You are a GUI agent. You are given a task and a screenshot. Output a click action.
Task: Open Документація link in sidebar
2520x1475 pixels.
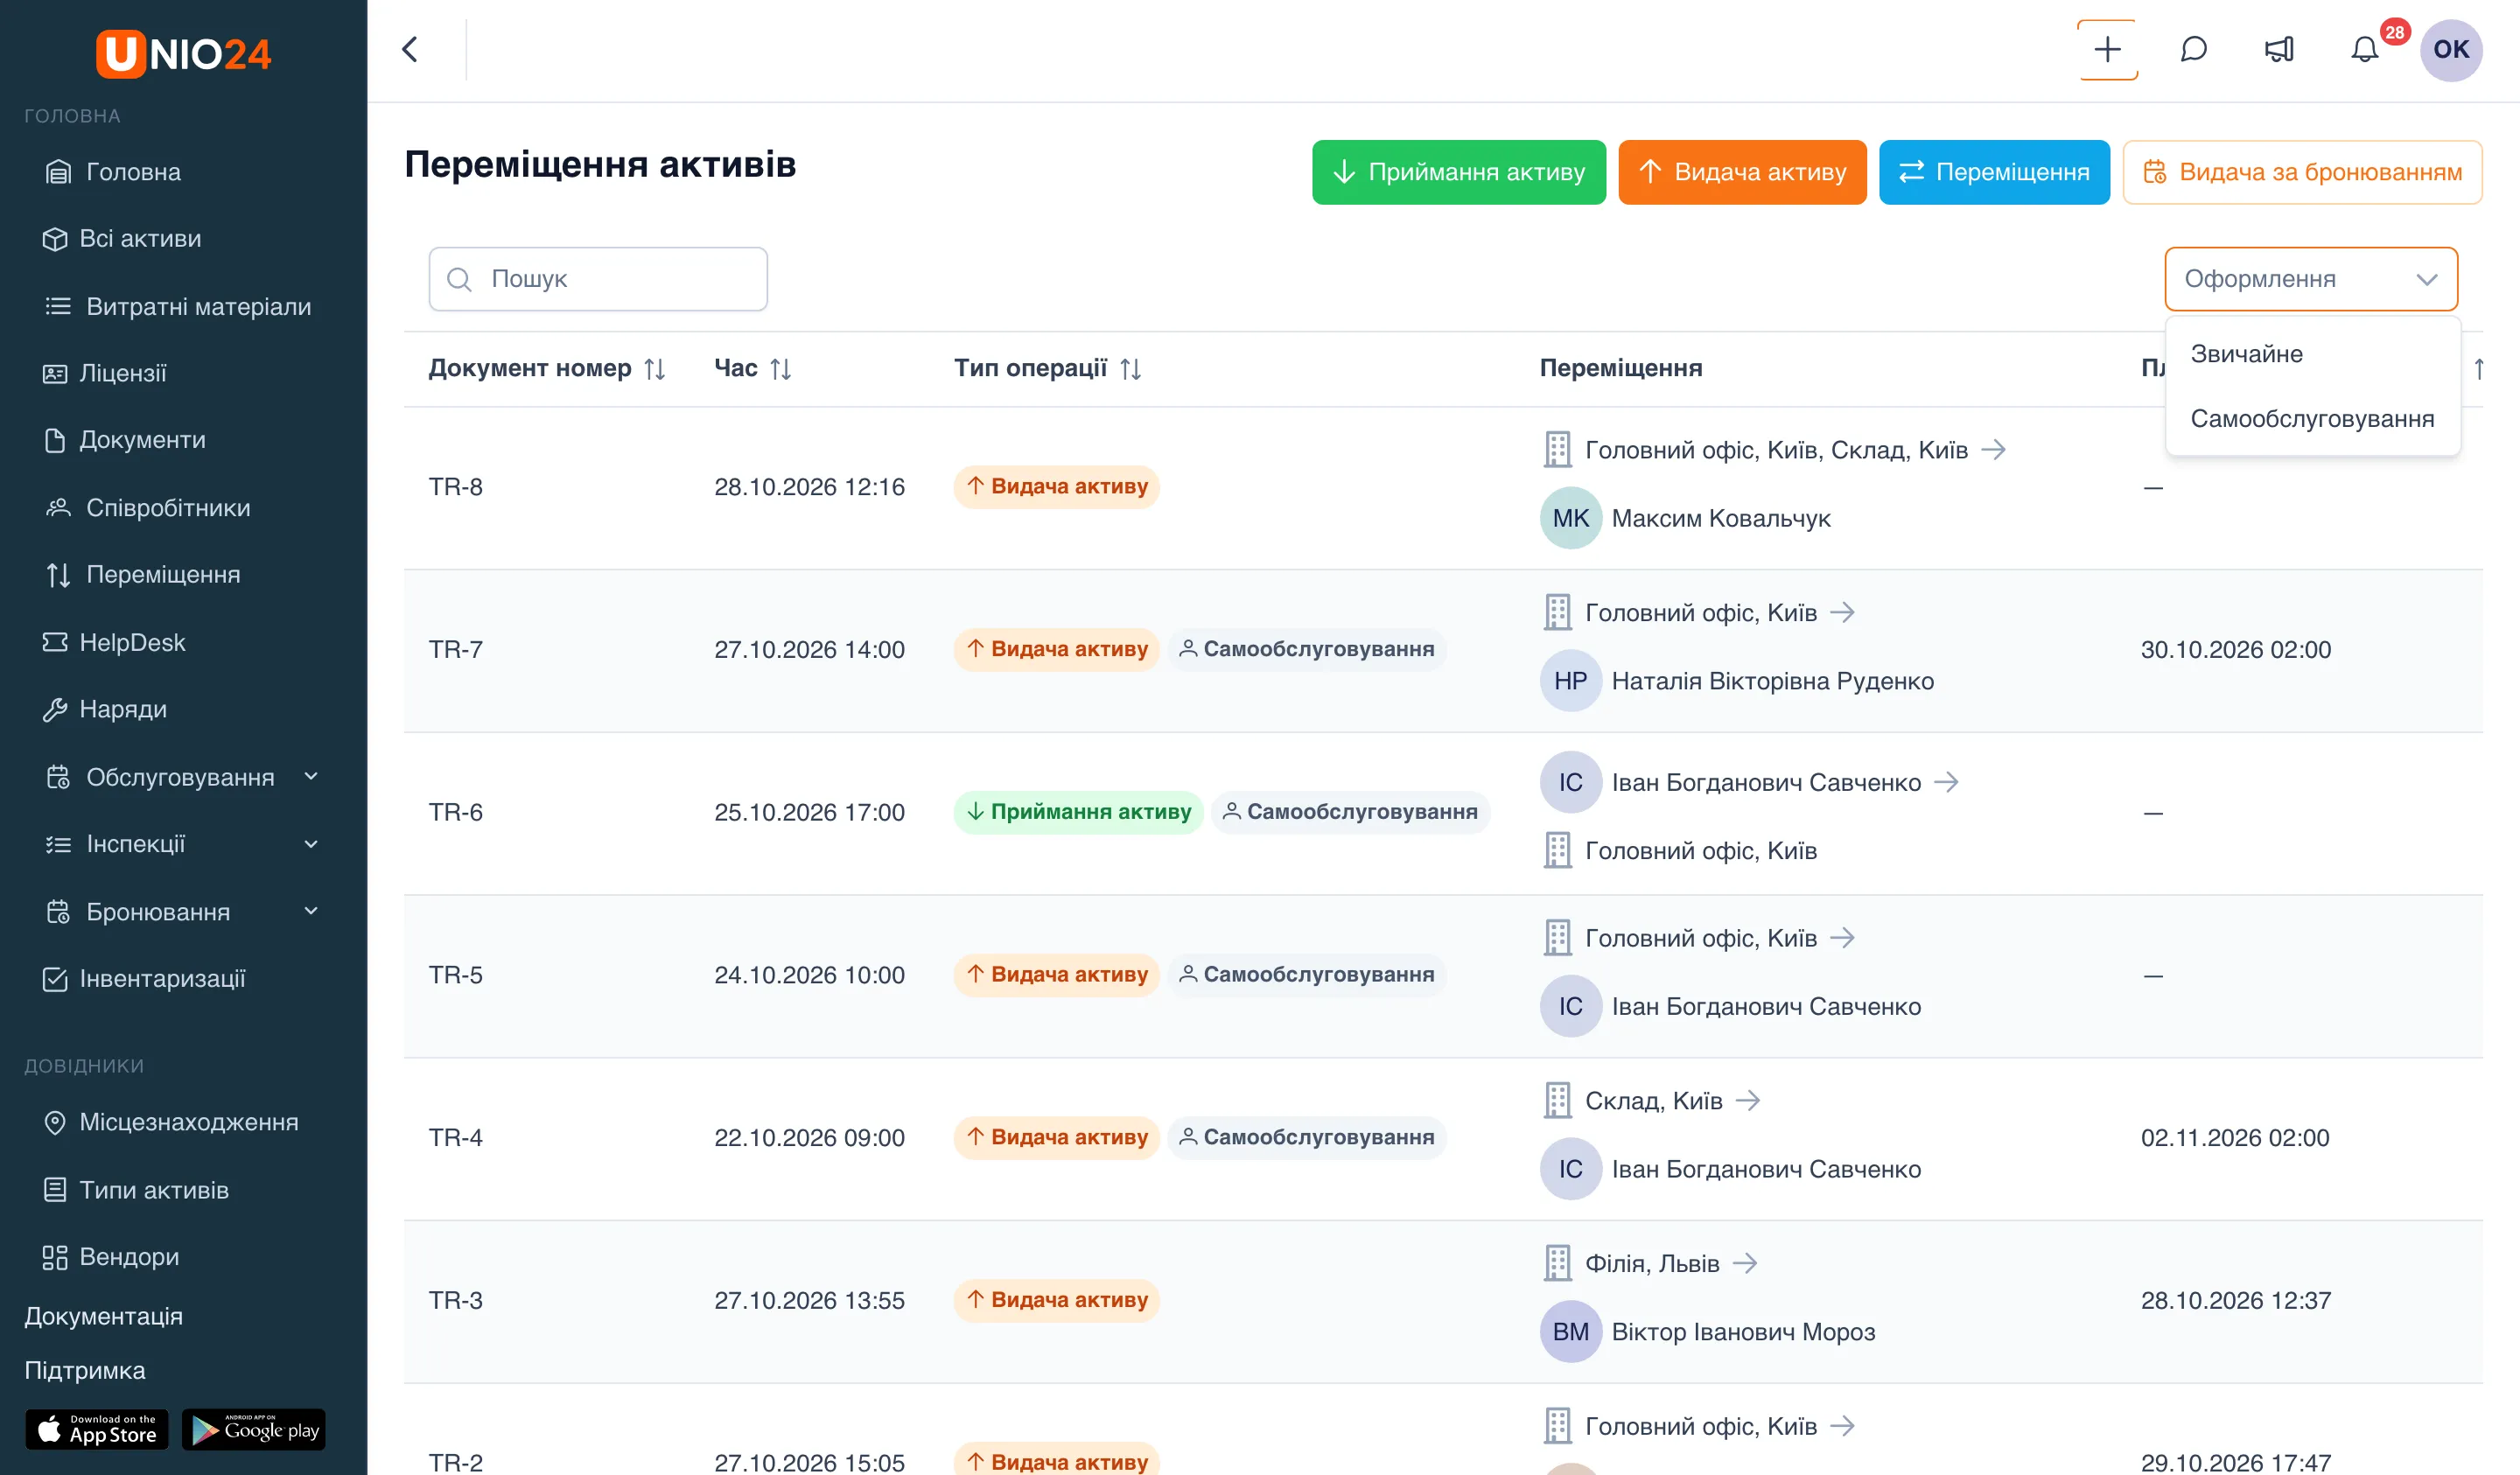coord(103,1316)
